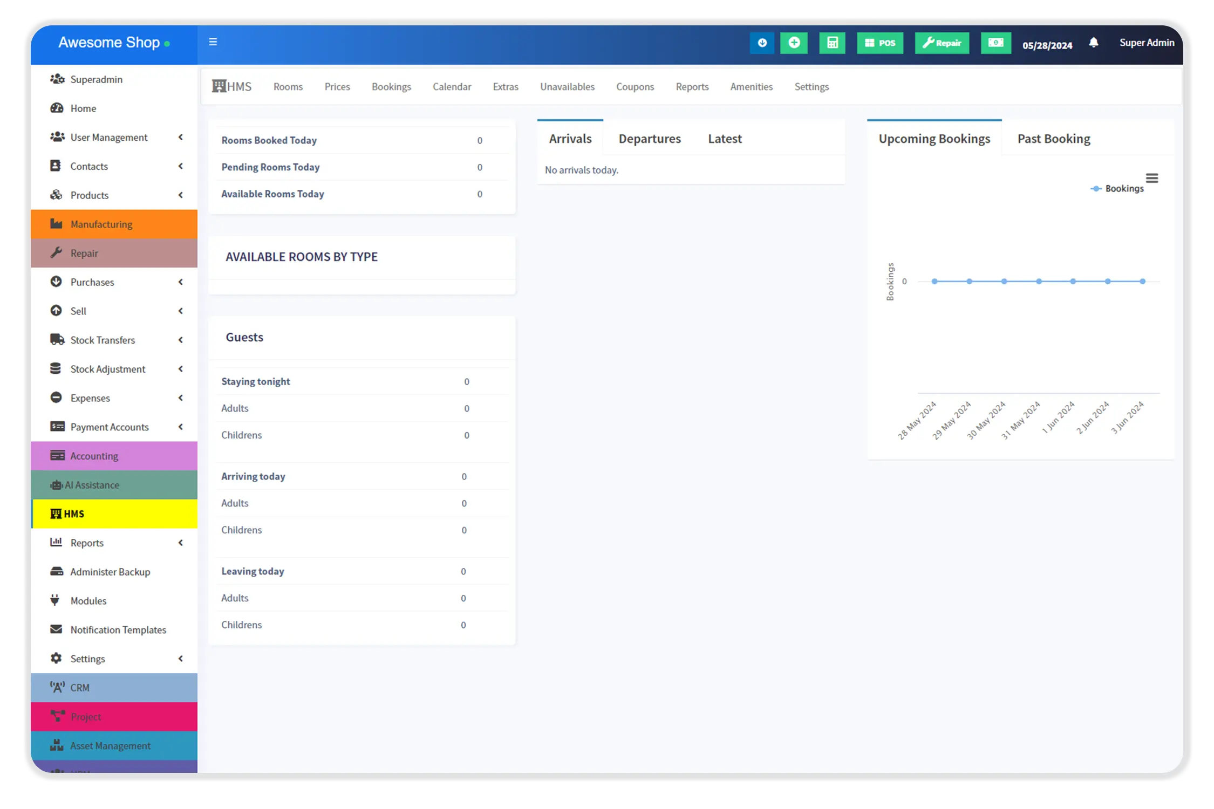Open the POS button
The image size is (1214, 809).
tap(880, 43)
